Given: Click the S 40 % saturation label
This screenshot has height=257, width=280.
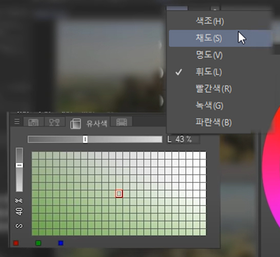Looking at the screenshot, I should tap(19, 213).
